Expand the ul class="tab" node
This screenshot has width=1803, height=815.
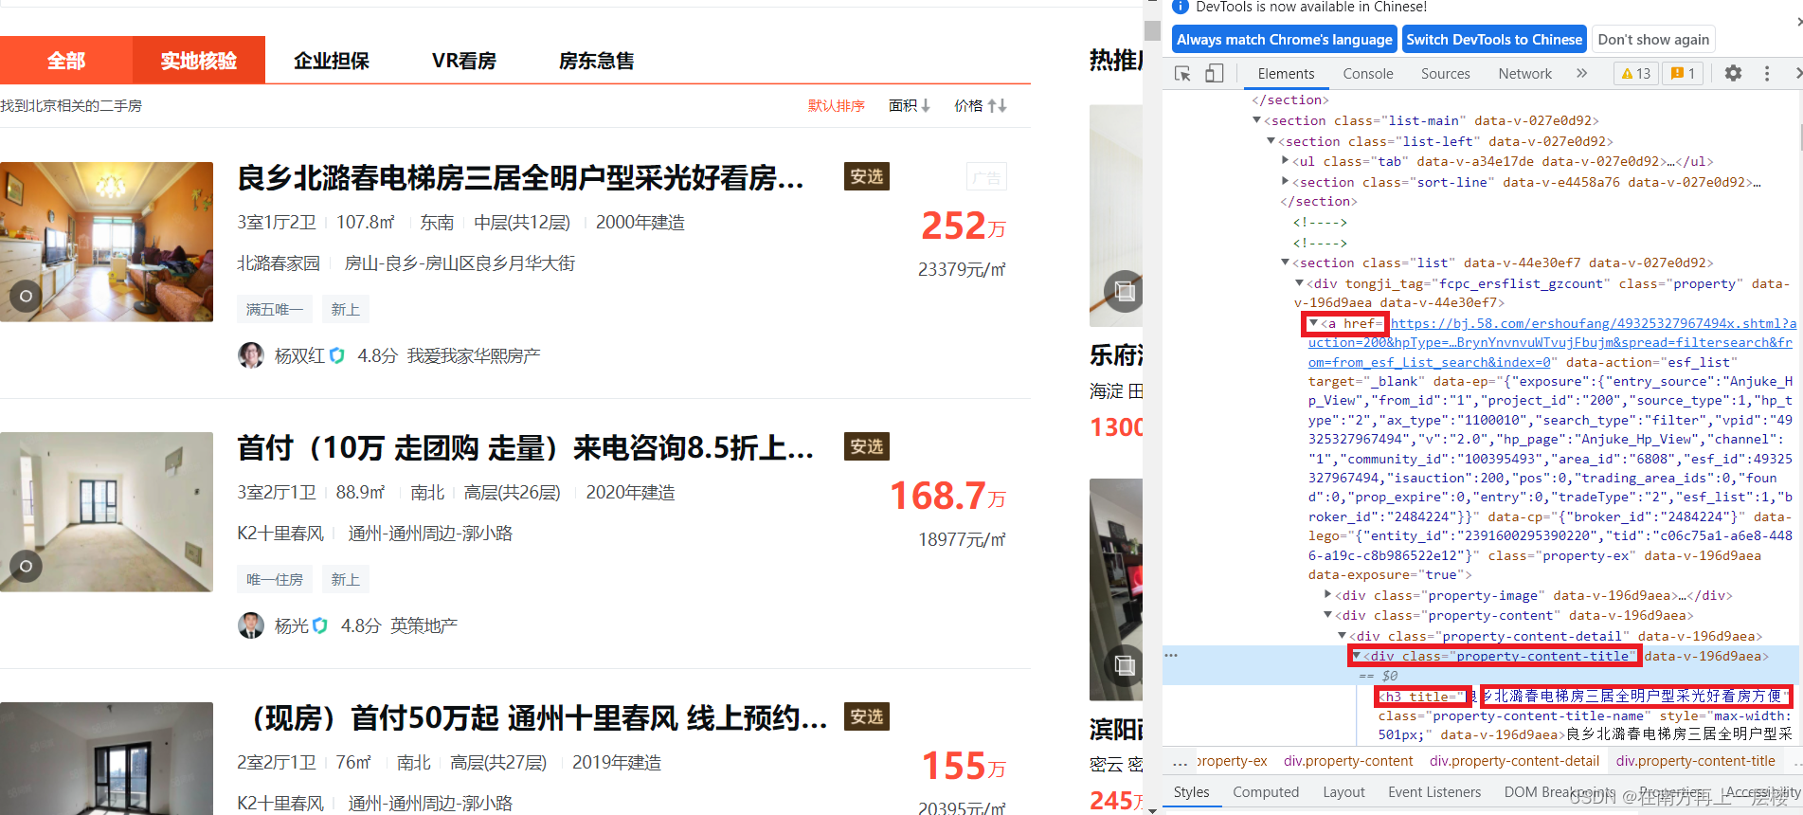point(1286,161)
